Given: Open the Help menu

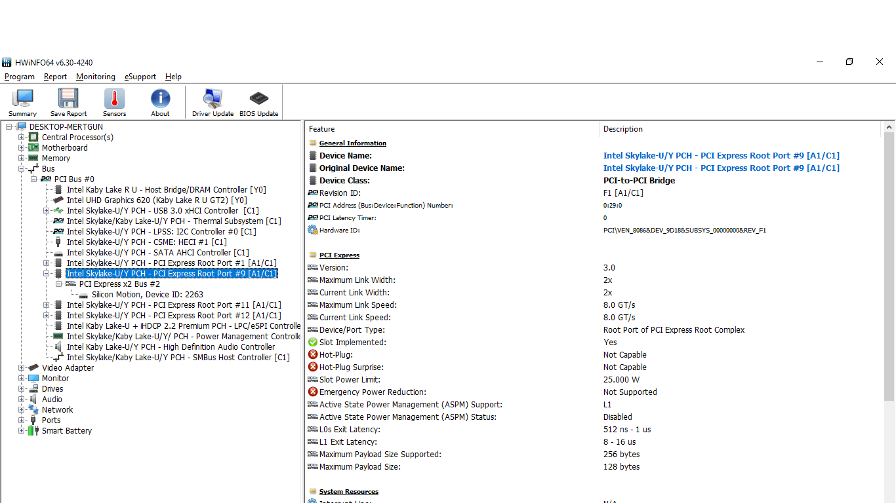Looking at the screenshot, I should click(173, 77).
